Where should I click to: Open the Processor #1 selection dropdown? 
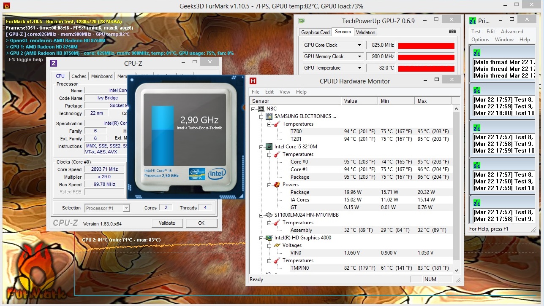coord(126,208)
